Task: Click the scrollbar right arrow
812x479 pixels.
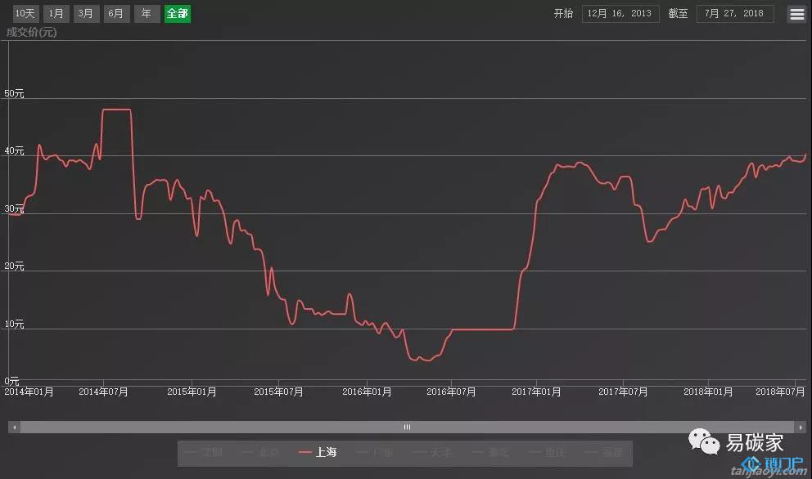Action: (801, 427)
